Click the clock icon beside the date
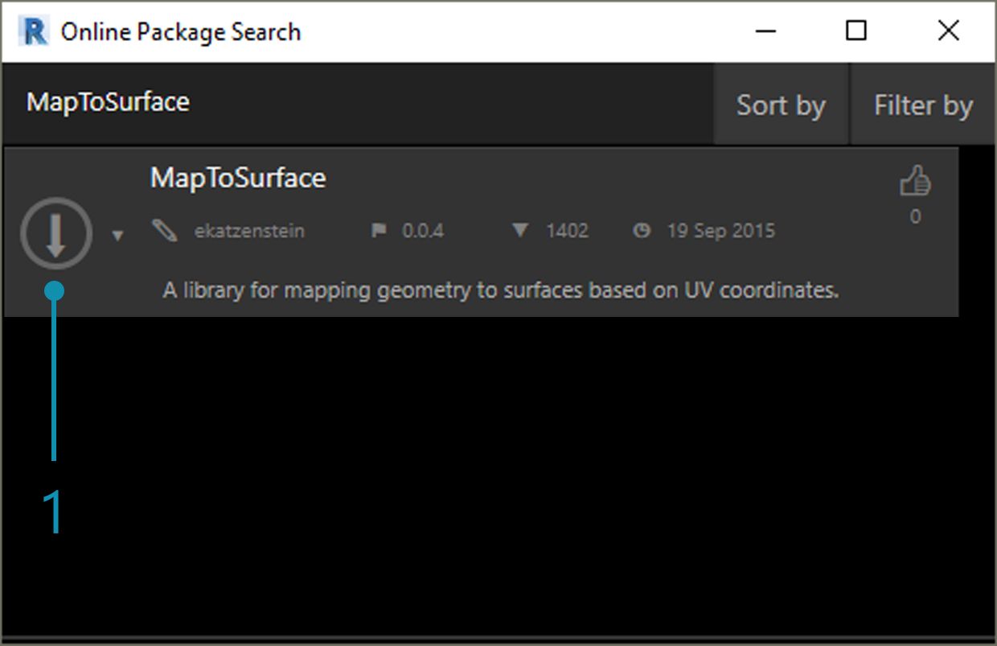 click(x=641, y=232)
